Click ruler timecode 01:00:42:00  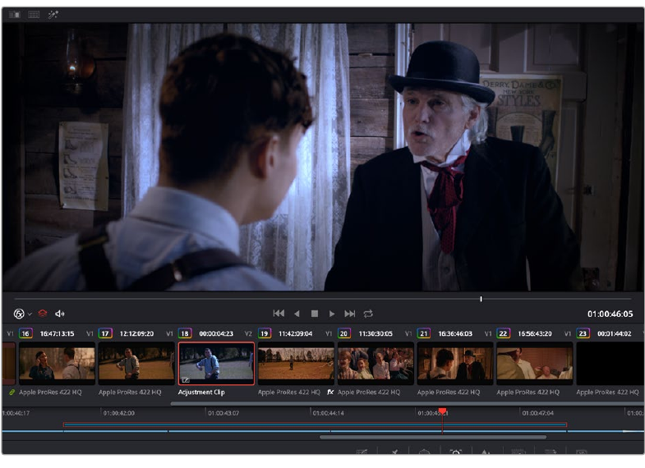click(x=119, y=413)
